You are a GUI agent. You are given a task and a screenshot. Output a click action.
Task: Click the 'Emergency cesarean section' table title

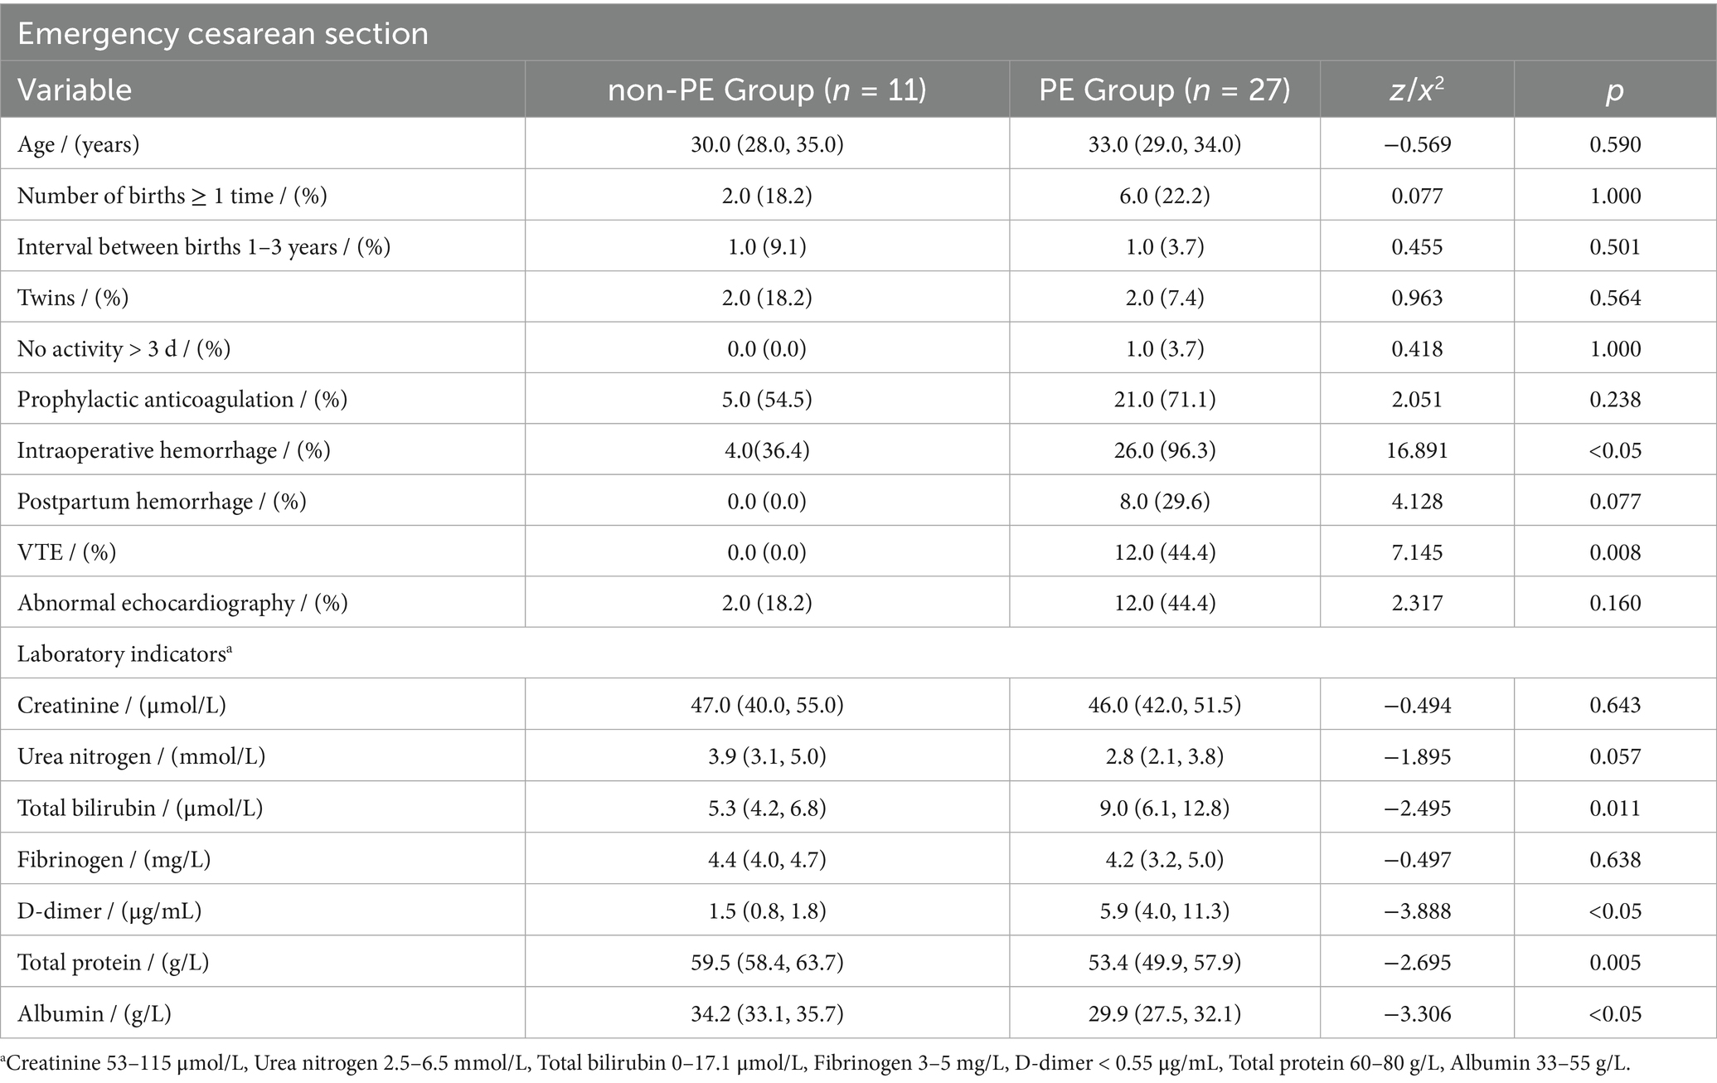click(223, 33)
